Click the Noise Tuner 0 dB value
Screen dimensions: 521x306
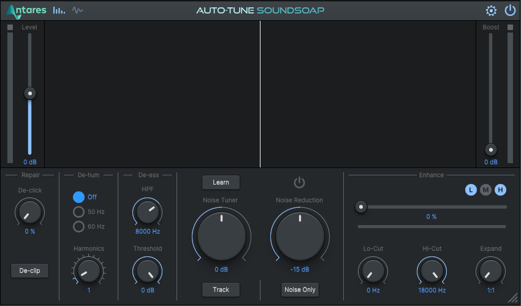point(221,269)
